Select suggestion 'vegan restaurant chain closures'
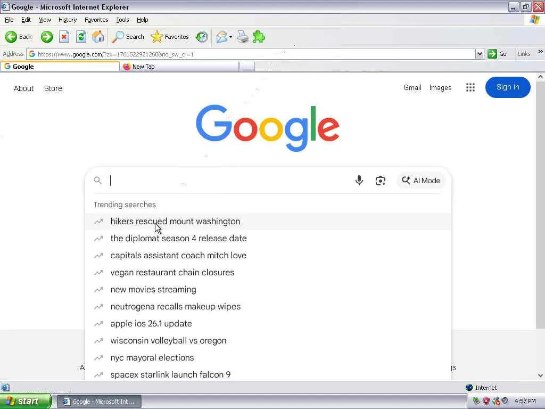 268,272
